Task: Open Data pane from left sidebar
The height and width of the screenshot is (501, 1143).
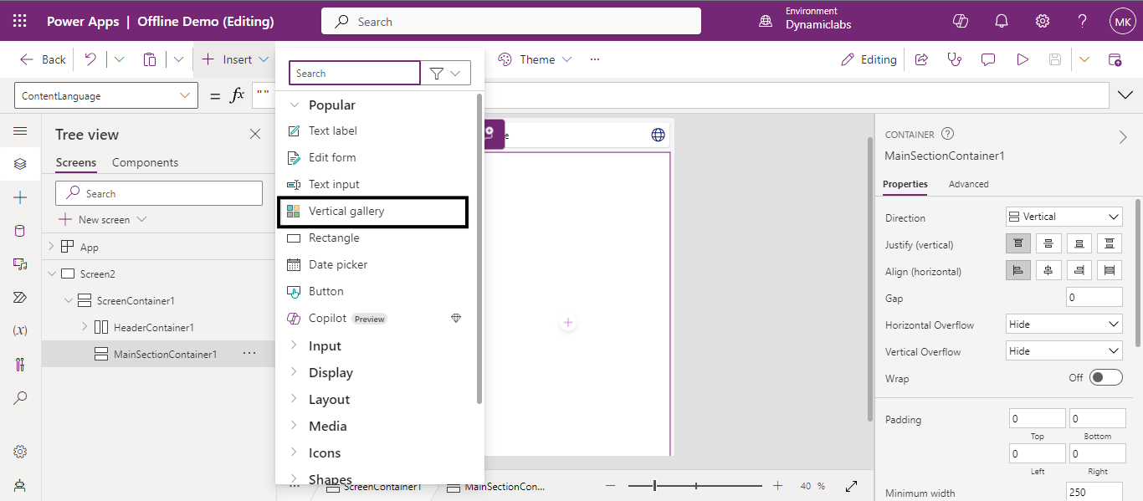Action: click(x=20, y=231)
